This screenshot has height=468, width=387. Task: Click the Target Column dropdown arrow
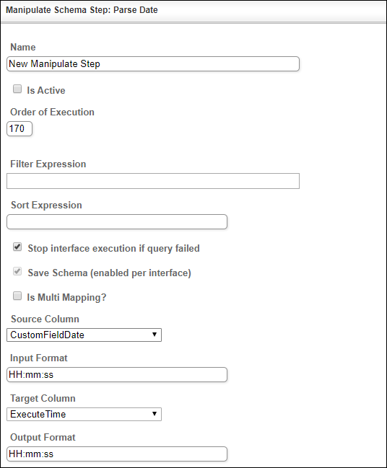coord(155,414)
